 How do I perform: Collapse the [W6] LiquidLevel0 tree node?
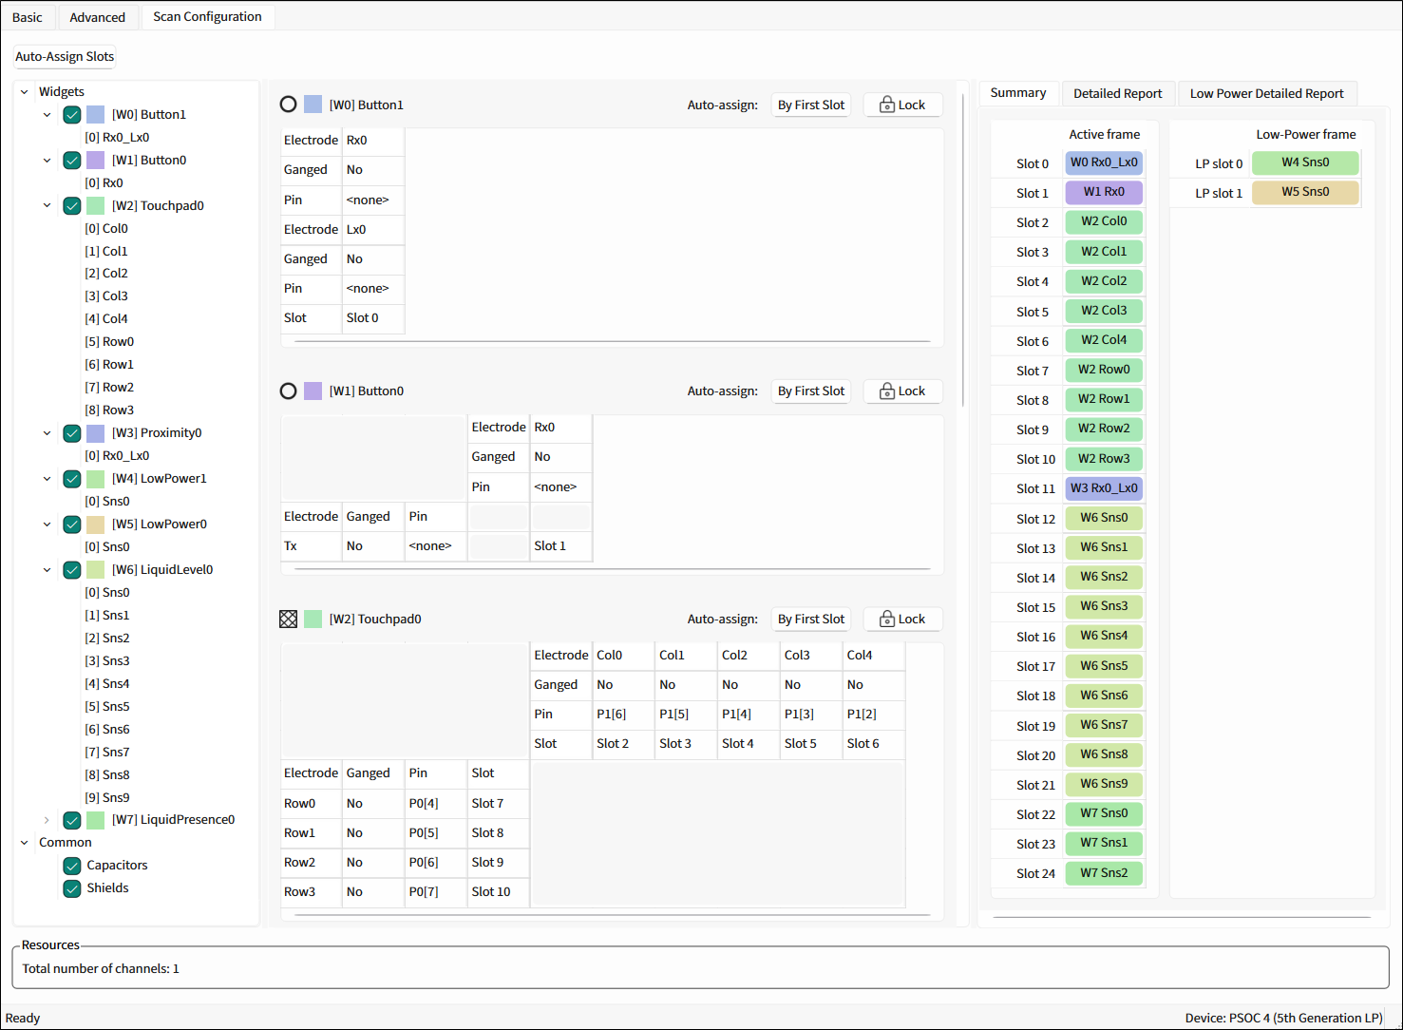[47, 570]
